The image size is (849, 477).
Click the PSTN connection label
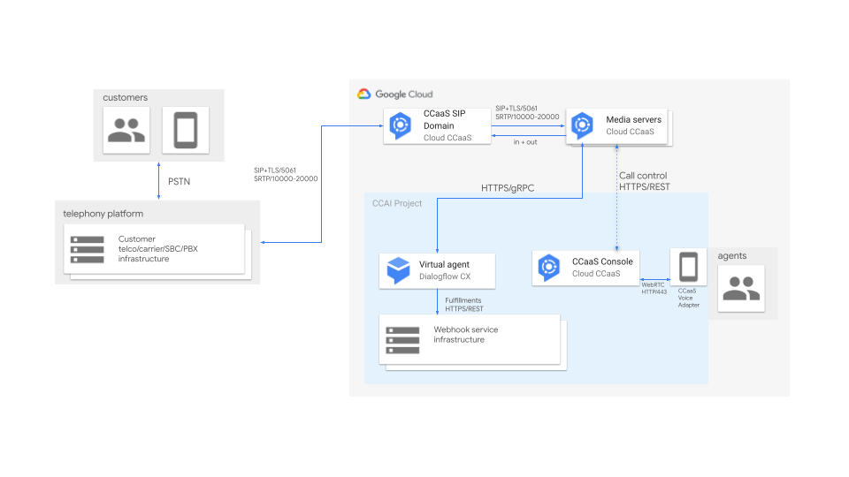pyautogui.click(x=180, y=182)
